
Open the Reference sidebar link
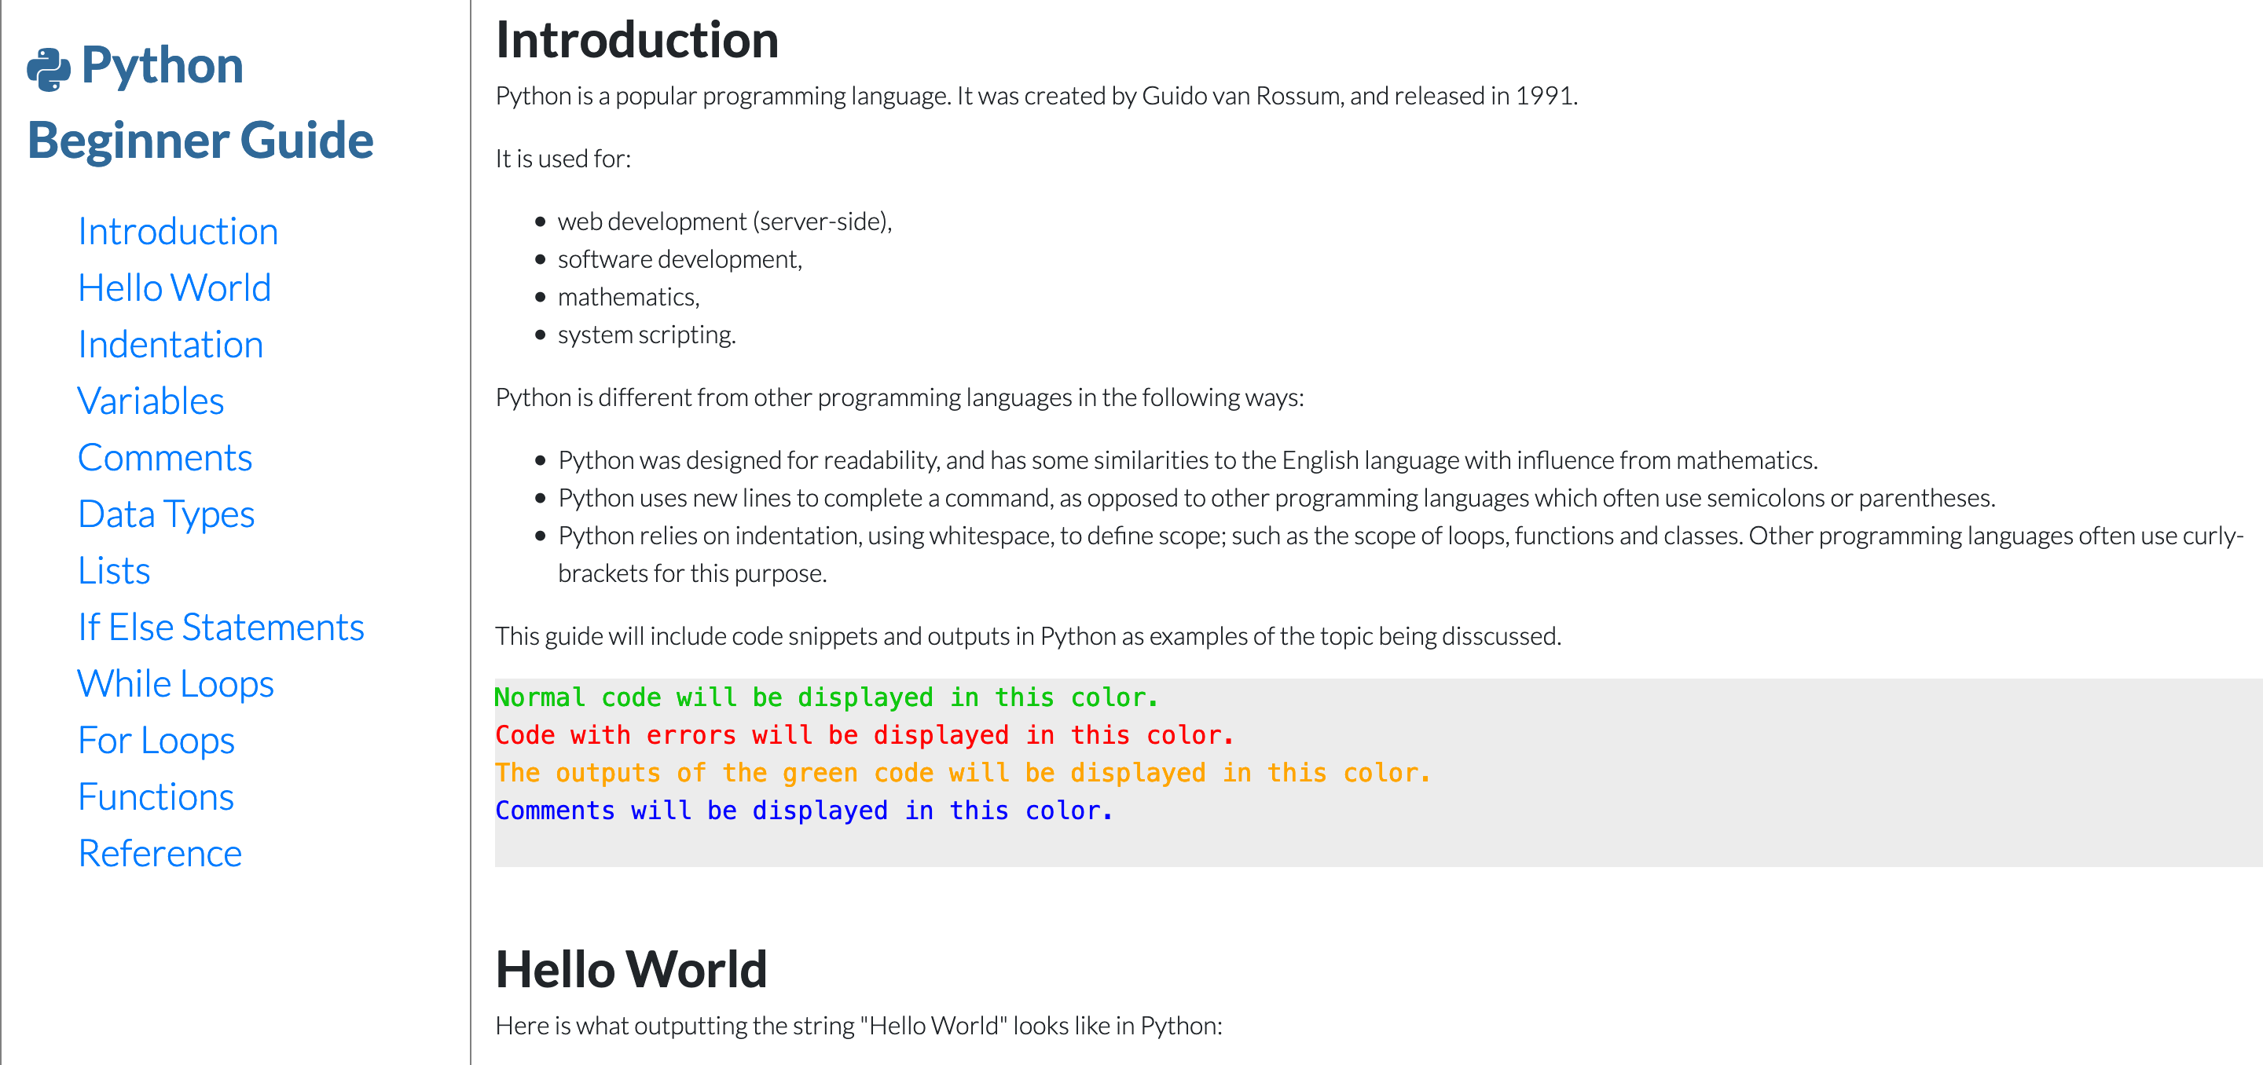[159, 854]
